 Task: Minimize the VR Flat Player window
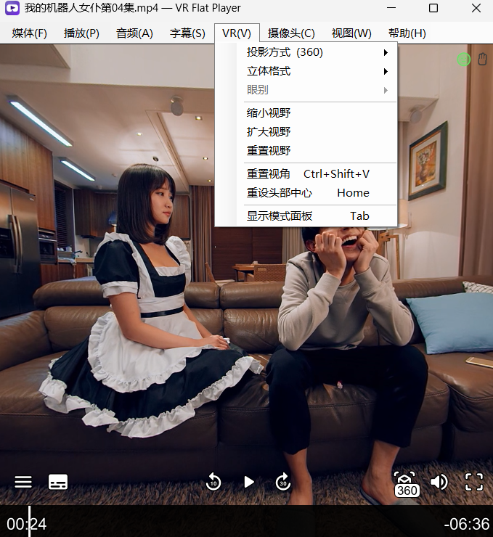(391, 8)
